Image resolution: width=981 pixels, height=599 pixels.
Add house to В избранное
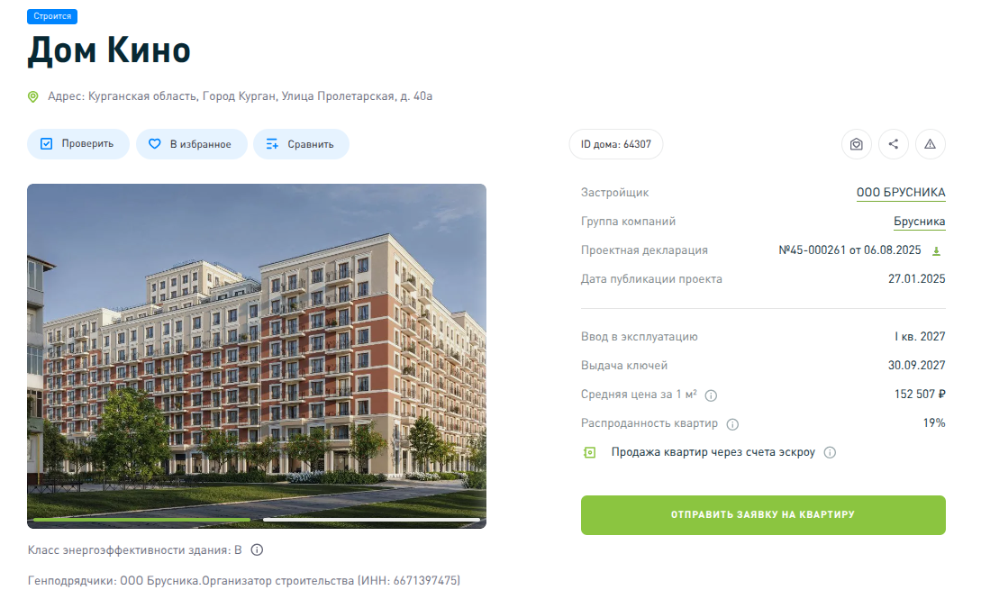pos(192,144)
